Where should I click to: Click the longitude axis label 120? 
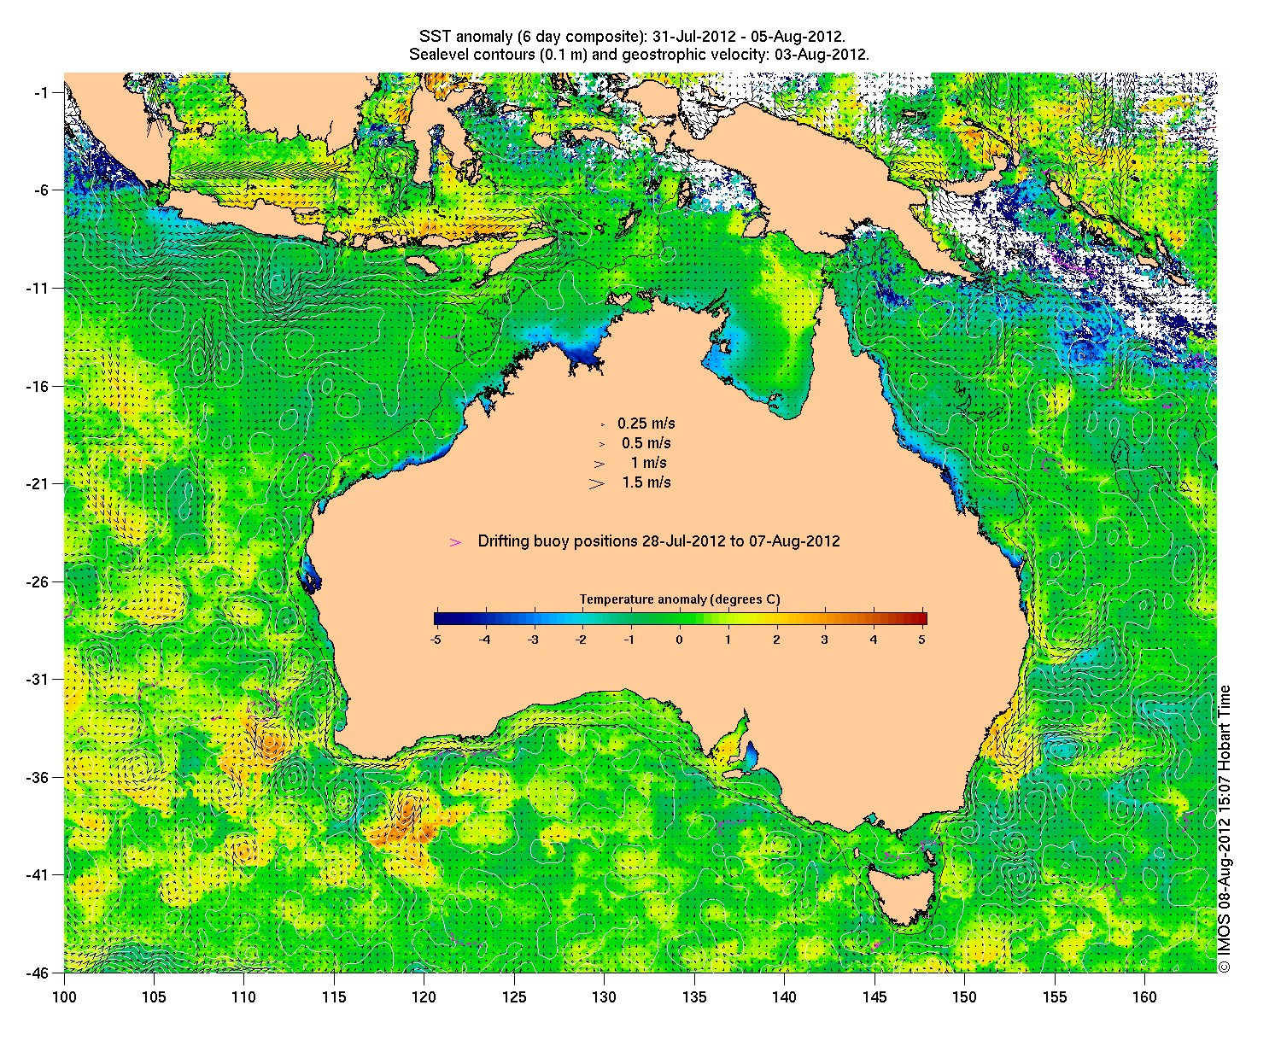click(x=424, y=997)
